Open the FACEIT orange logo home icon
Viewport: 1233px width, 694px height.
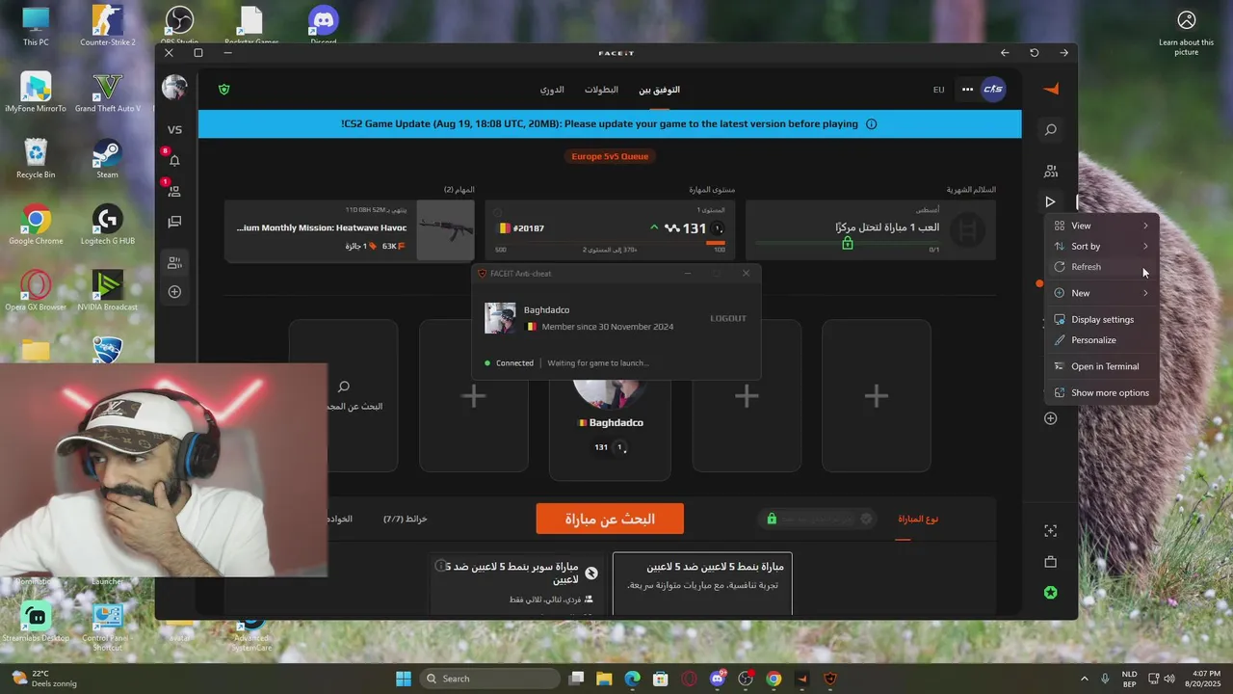[x=1051, y=89]
